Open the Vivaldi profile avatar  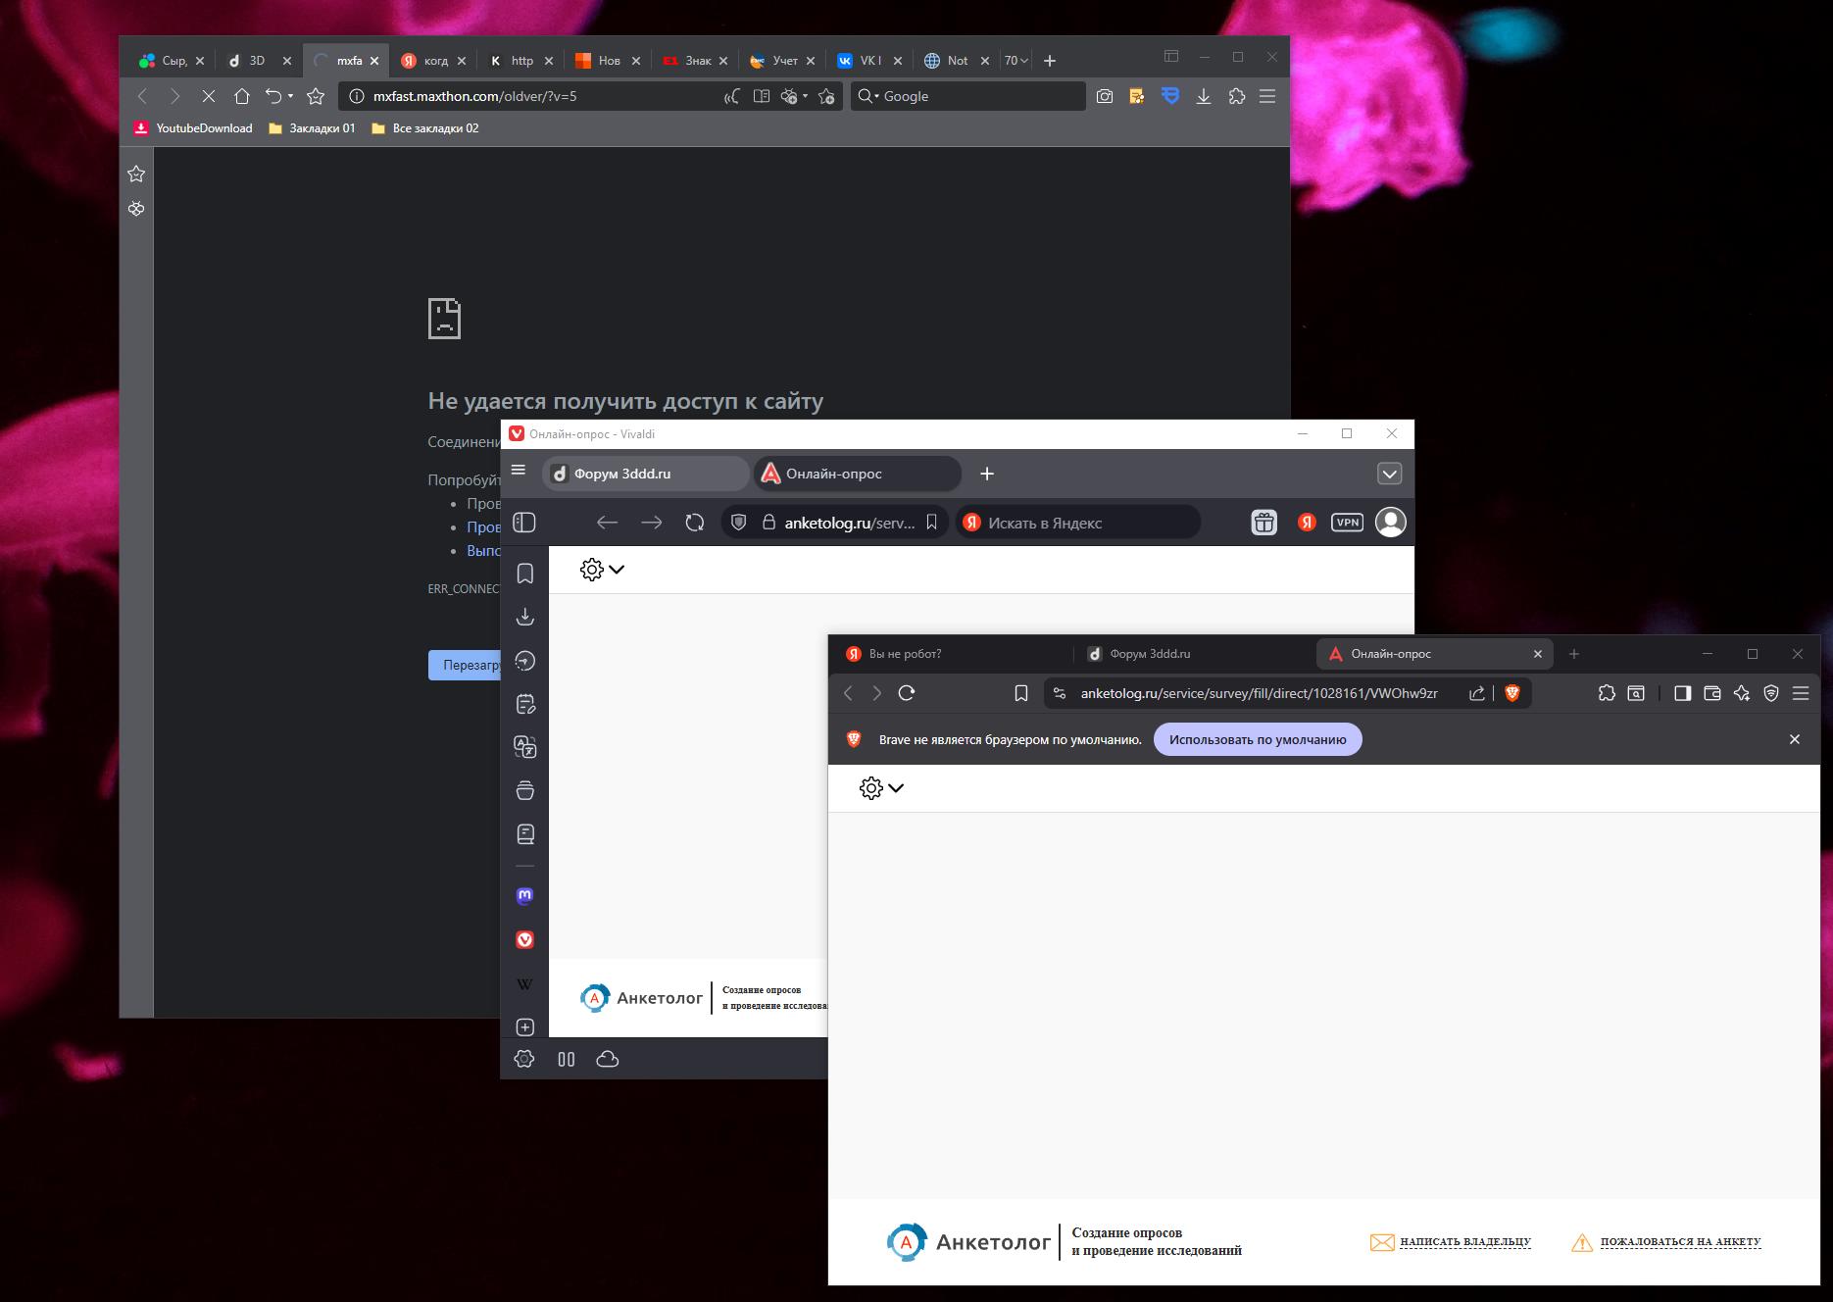[1390, 523]
